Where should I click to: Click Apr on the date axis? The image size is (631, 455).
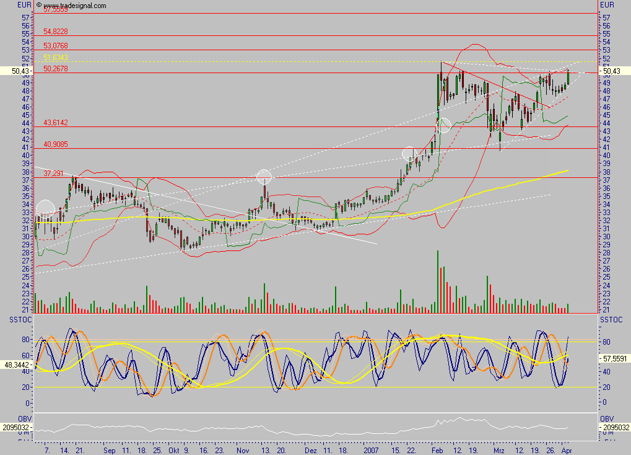pos(566,450)
